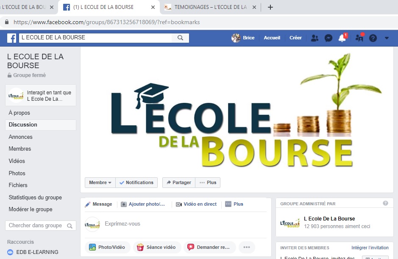The height and width of the screenshot is (259, 398).
Task: Open Modérer le groupe
Action: pyautogui.click(x=31, y=209)
